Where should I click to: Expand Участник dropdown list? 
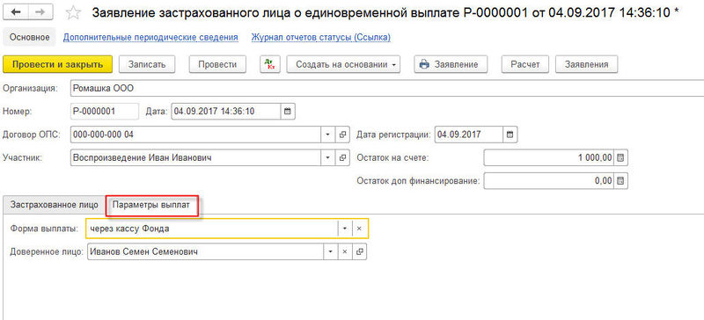[x=327, y=157]
